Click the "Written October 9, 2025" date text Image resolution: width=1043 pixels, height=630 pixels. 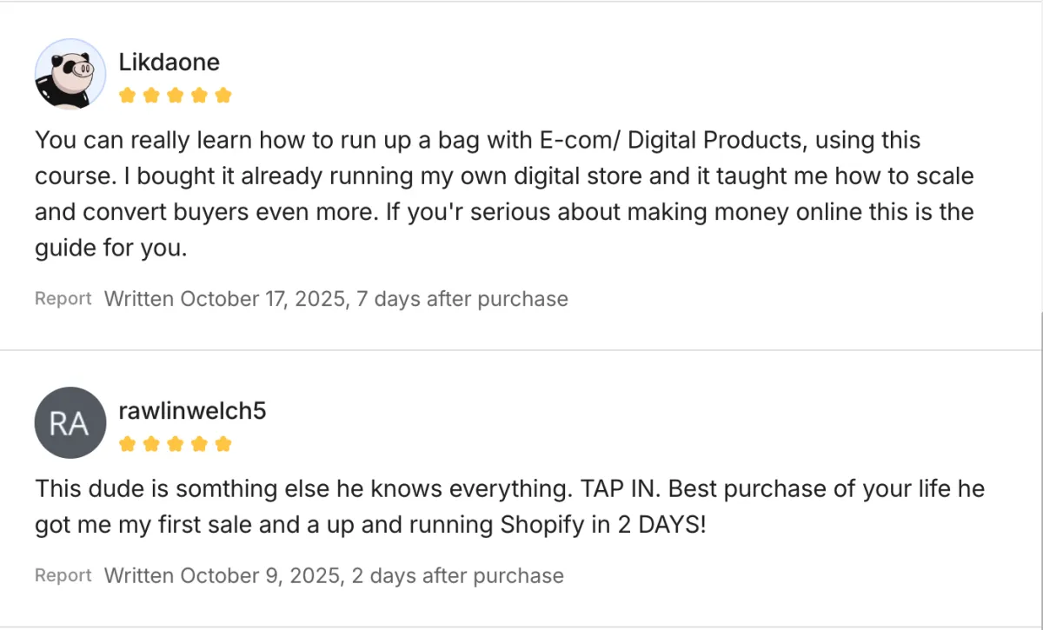[x=222, y=575]
